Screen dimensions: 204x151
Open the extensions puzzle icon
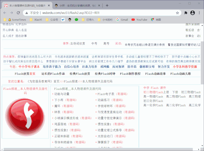(x=185, y=13)
